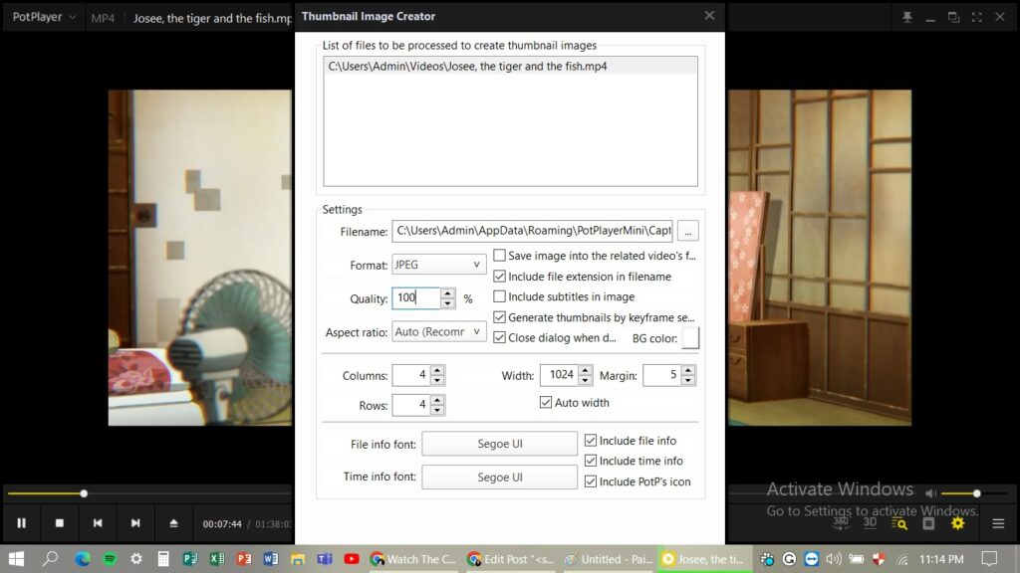1020x573 pixels.
Task: Open Microsoft Publisher from the taskbar
Action: coord(190,559)
